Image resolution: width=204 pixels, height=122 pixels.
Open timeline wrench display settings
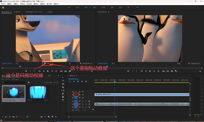pos(86,82)
